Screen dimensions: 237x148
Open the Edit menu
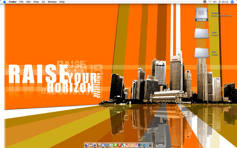pyautogui.click(x=28, y=2)
